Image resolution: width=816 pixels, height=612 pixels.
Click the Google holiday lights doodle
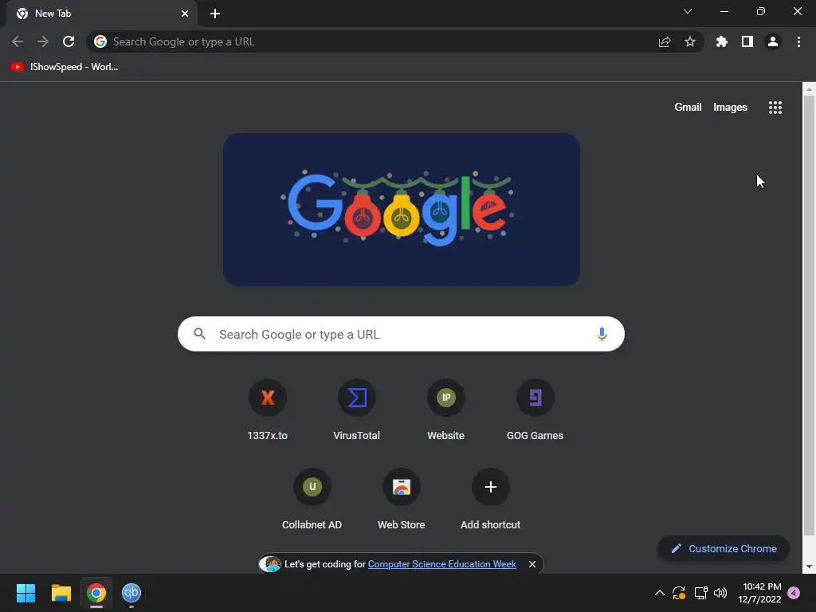[402, 210]
